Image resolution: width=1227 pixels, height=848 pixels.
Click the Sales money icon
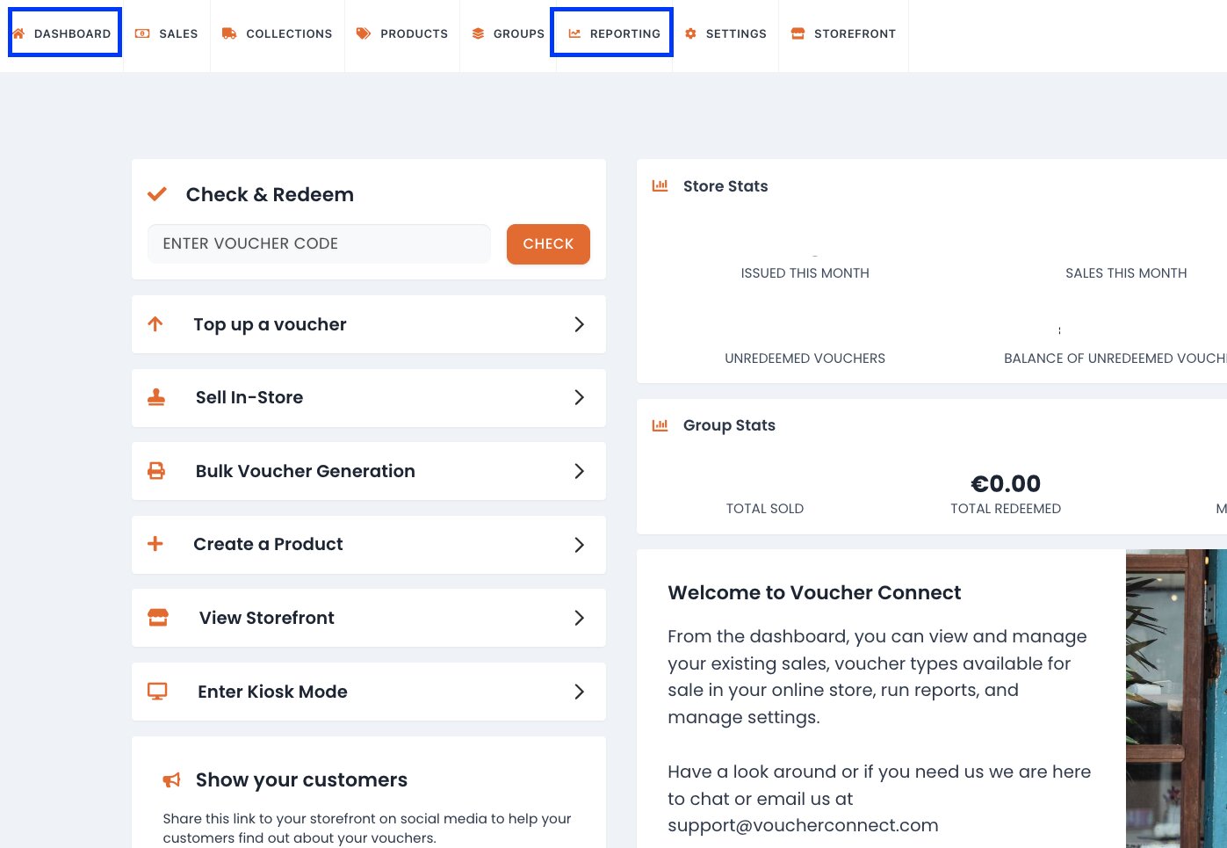click(142, 33)
